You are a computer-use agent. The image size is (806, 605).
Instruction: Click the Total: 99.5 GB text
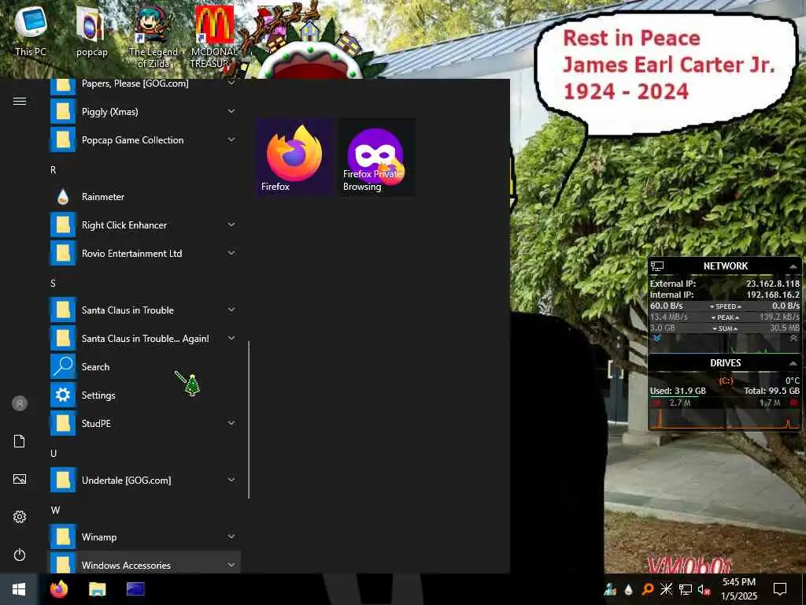pos(771,391)
